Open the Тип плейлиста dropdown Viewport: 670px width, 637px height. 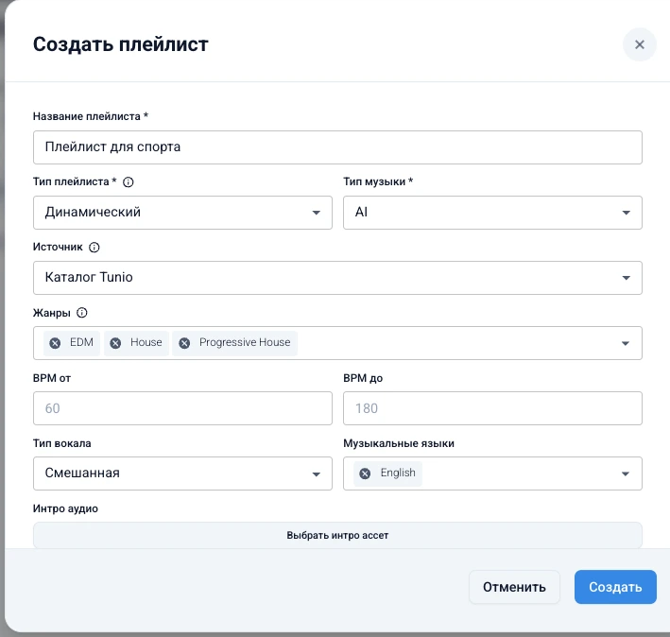(182, 213)
